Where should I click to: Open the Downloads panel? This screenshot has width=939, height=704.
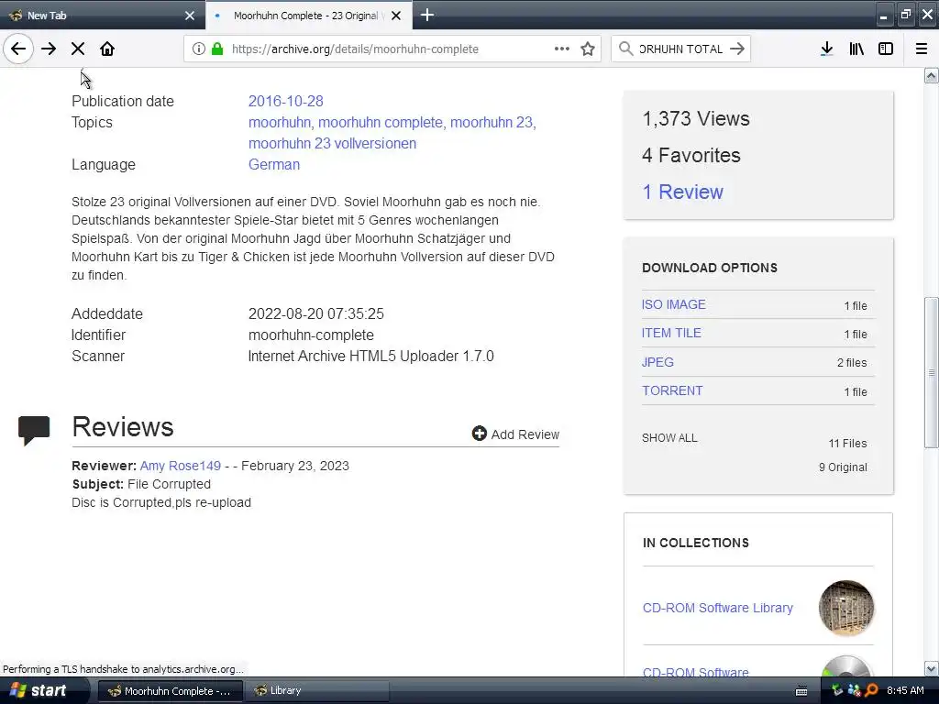826,49
